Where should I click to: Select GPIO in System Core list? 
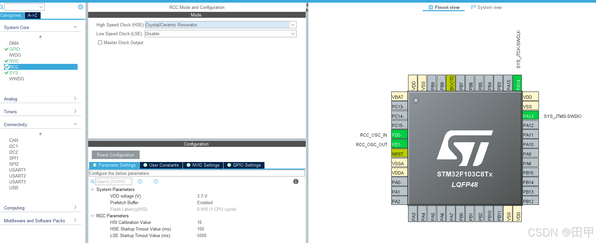(15, 49)
